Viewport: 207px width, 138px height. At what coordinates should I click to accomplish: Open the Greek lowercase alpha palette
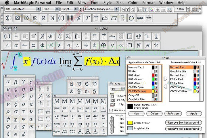tap(16, 45)
